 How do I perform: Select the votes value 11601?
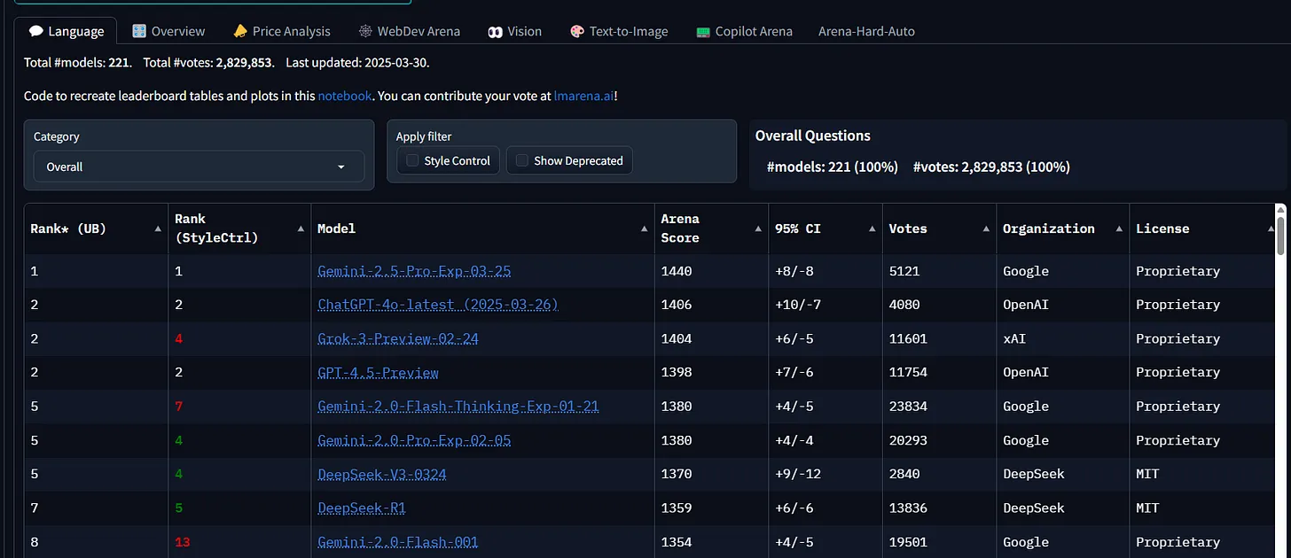909,338
